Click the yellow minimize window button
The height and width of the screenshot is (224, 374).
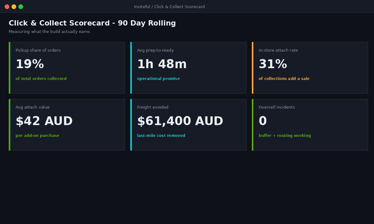[x=14, y=7]
